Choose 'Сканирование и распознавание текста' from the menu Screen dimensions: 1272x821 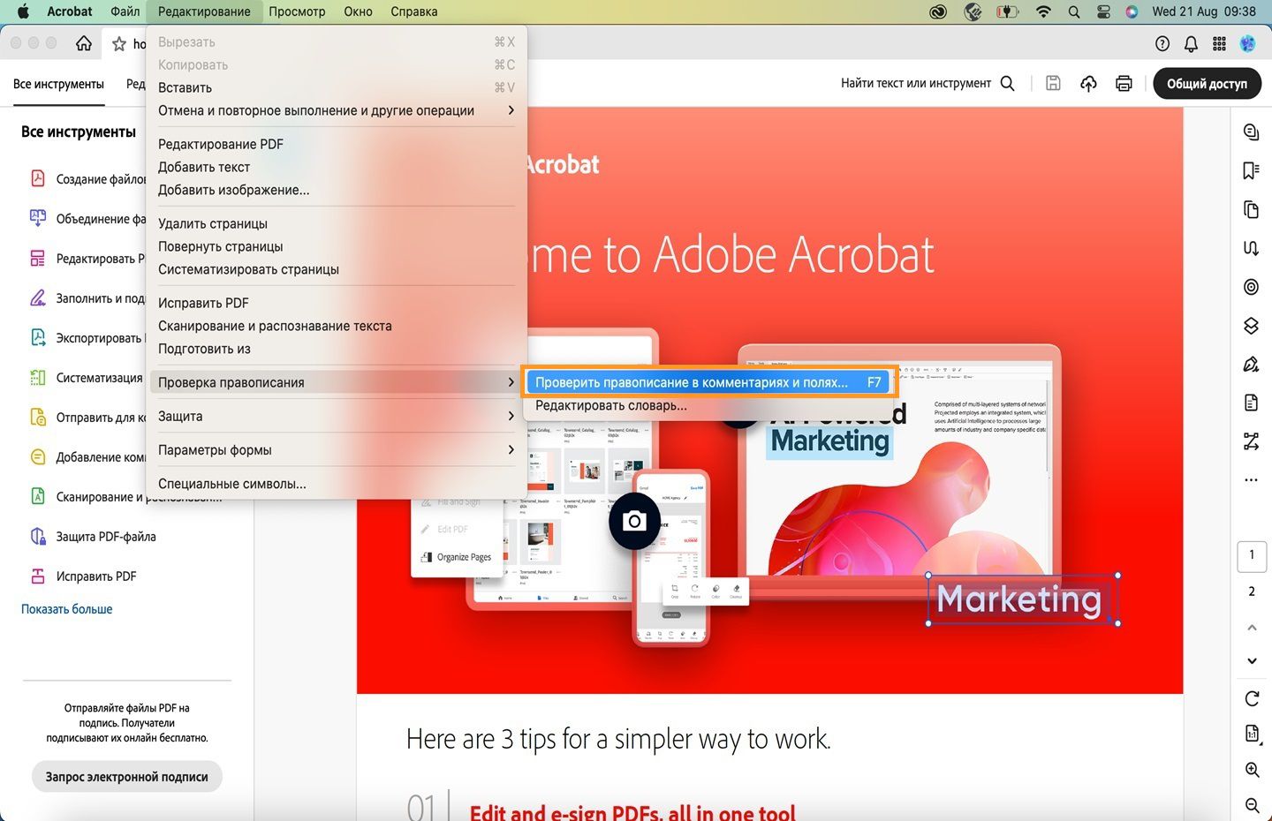tap(337, 326)
